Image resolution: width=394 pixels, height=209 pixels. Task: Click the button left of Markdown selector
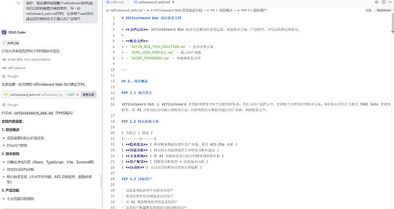click(368, 10)
